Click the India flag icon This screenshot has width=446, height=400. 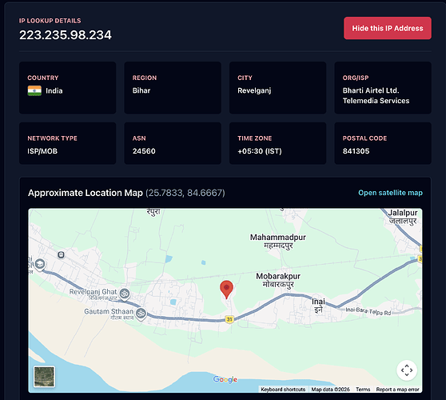[34, 90]
